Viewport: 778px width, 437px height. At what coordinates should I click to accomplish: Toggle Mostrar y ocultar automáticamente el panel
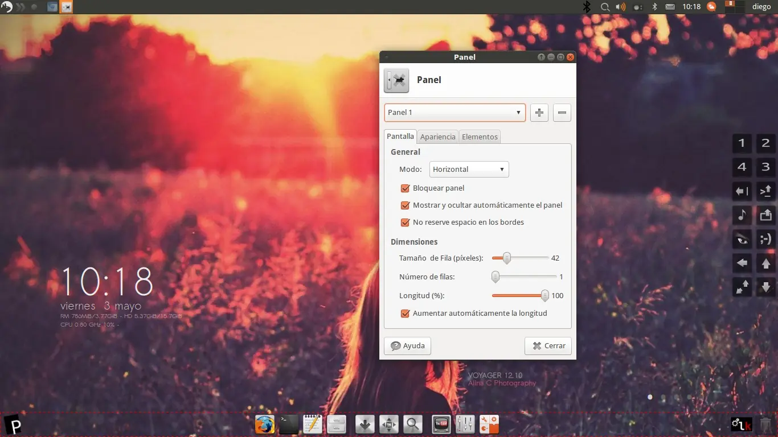click(406, 205)
